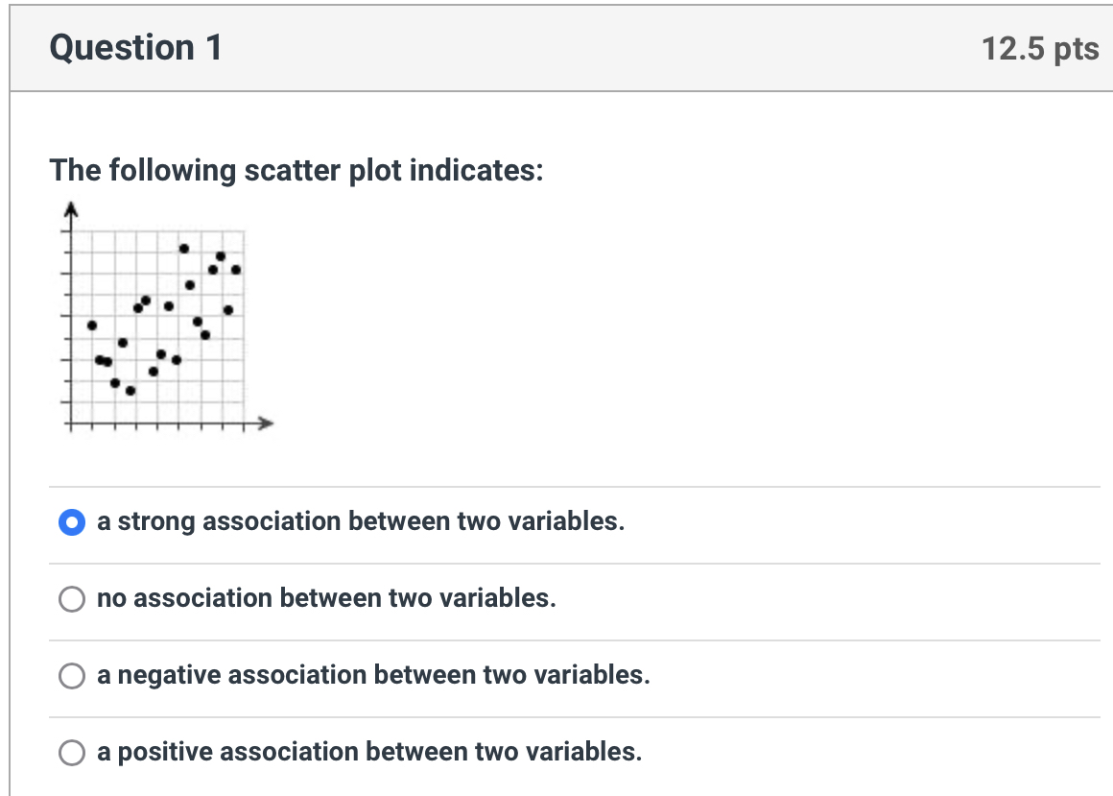Click the question prompt text
This screenshot has height=796, width=1113.
297,171
